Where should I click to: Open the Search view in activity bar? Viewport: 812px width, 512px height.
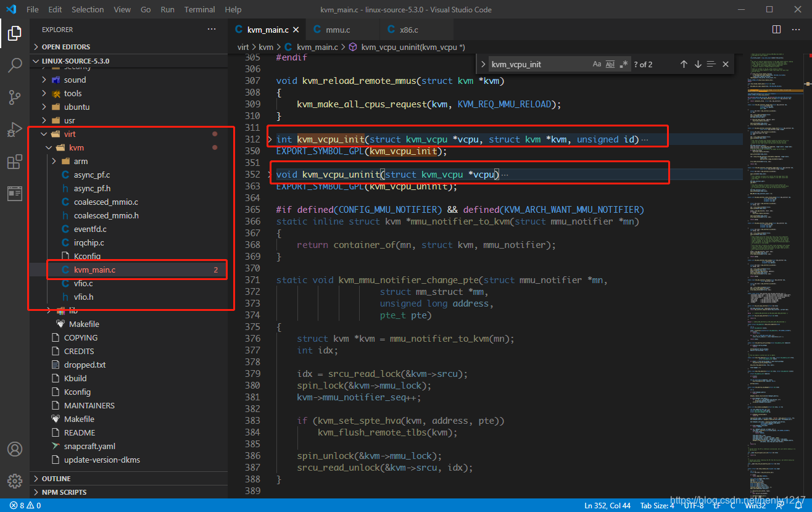(15, 65)
